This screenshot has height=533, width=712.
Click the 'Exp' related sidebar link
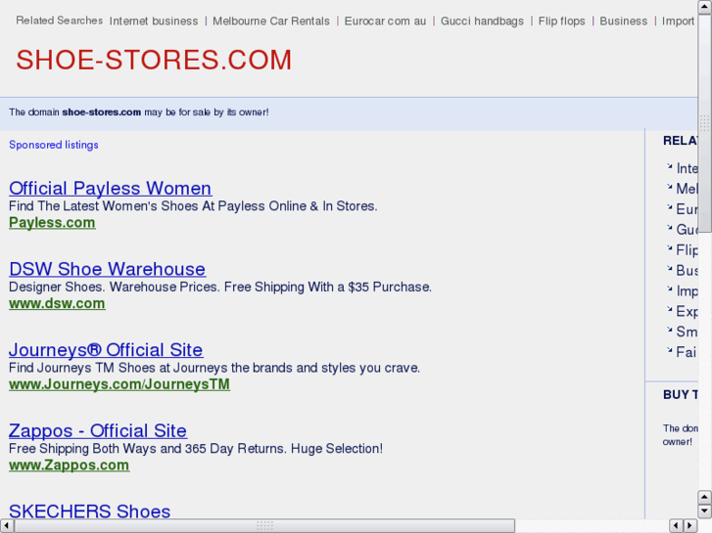point(687,311)
